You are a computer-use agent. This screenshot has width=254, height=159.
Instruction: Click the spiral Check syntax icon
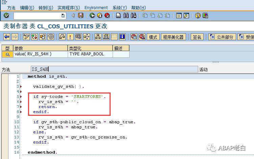(51, 37)
